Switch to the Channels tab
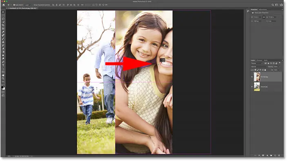 tap(259, 60)
